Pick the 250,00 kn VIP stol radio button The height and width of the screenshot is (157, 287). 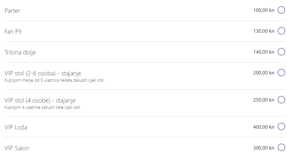[x=281, y=100]
